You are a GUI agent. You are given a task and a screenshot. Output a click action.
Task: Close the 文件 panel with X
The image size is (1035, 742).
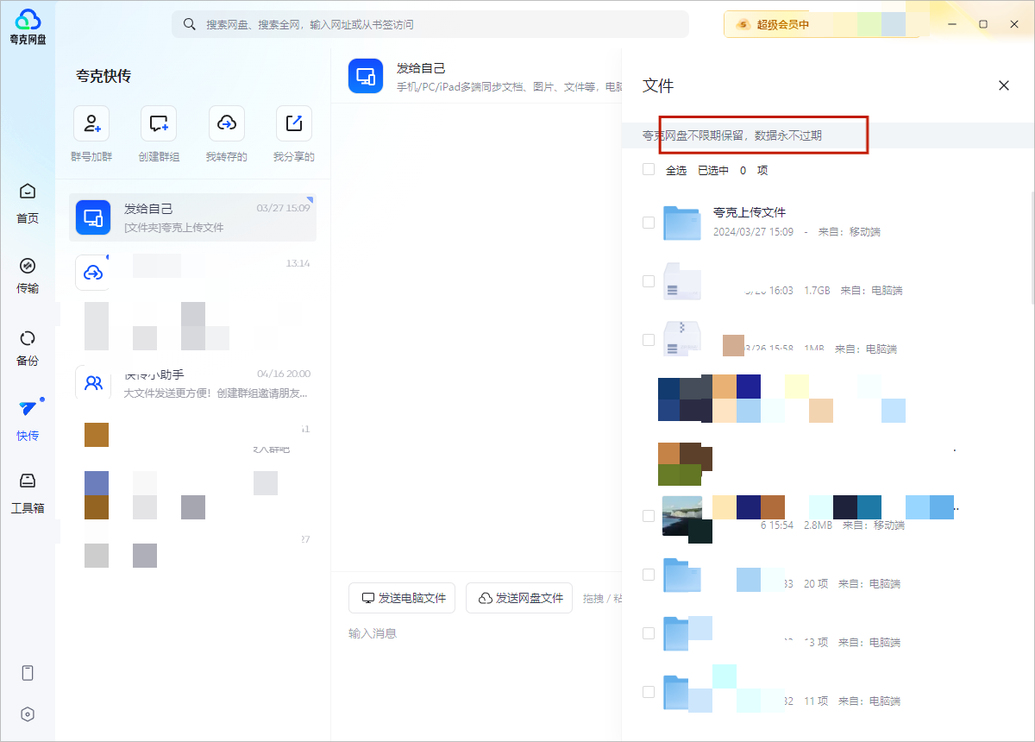pyautogui.click(x=1004, y=85)
